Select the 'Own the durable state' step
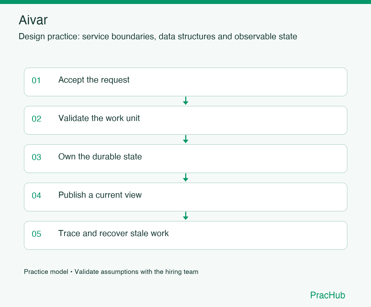Viewport: 371px width, 307px height. pos(185,159)
